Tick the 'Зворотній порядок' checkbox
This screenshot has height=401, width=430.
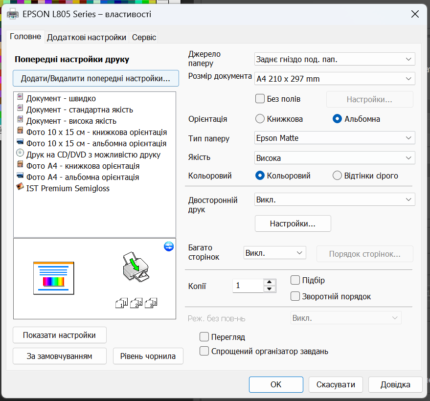click(295, 296)
